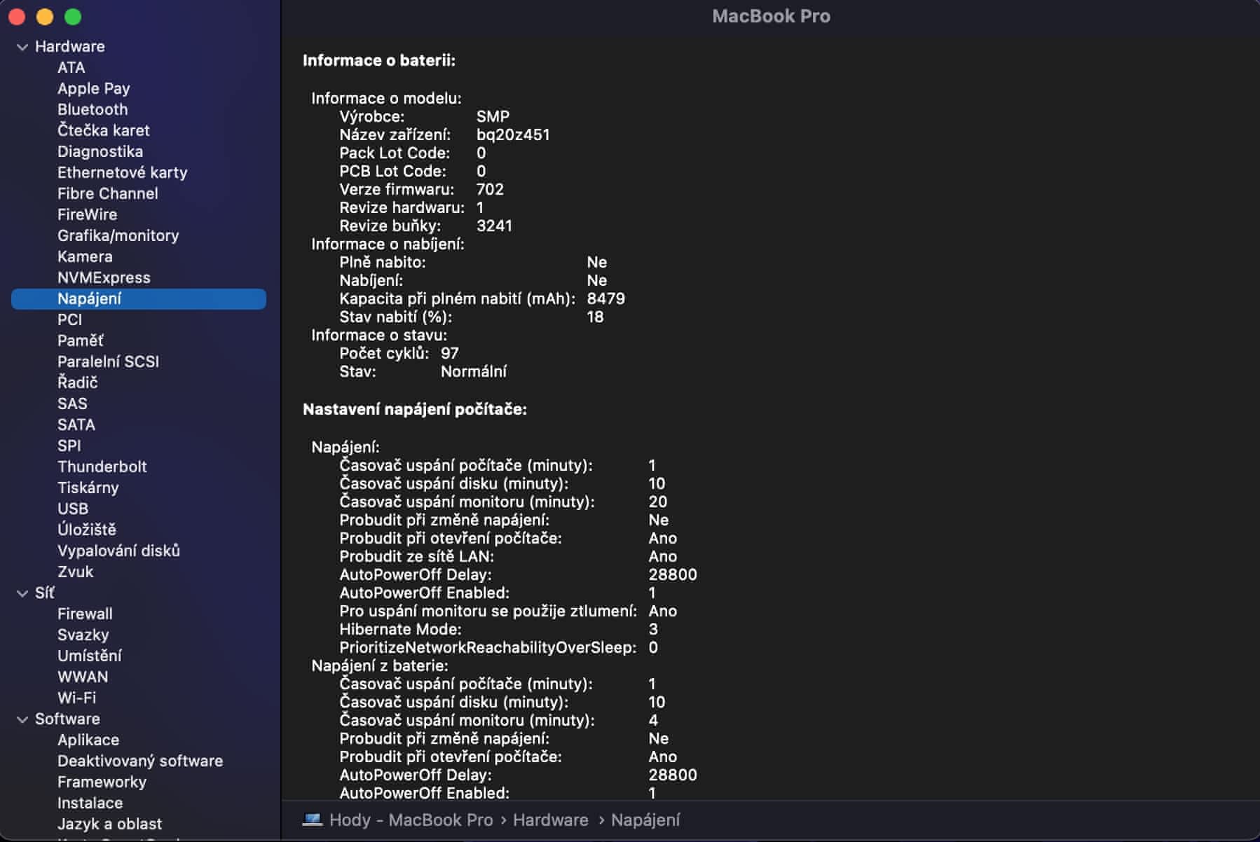Click the Probudit ze sítě LAN label
This screenshot has height=842, width=1260.
point(417,556)
